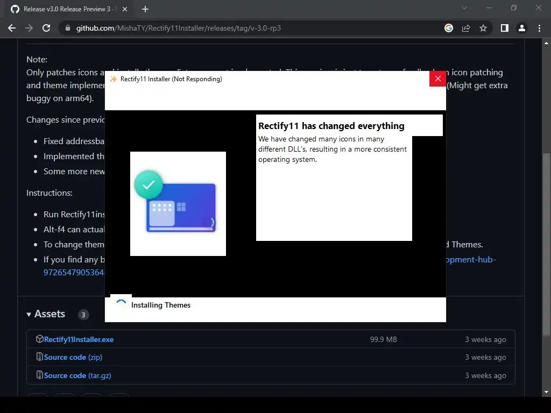Click the padlock site info icon
The width and height of the screenshot is (551, 413).
click(68, 28)
